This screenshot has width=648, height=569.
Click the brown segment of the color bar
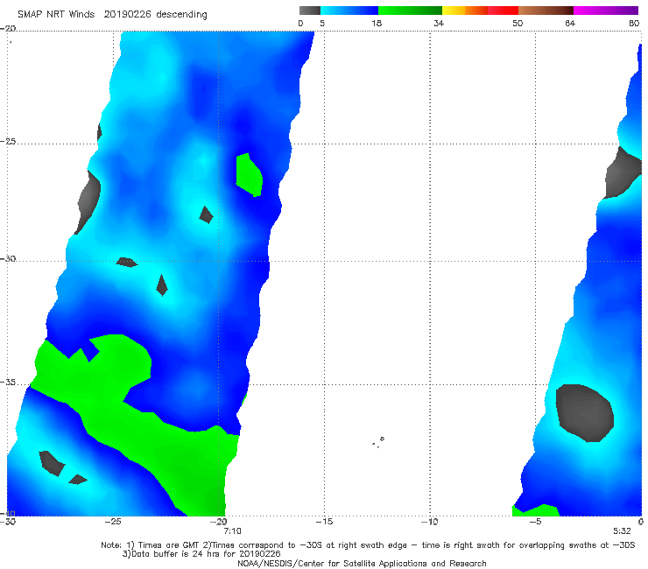(x=546, y=11)
